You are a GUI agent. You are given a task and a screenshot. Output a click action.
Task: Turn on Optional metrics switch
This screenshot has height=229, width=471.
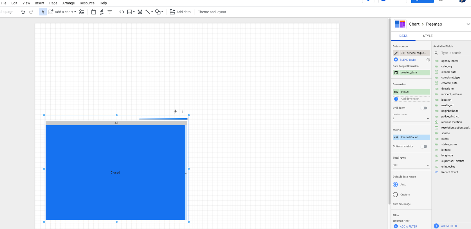pyautogui.click(x=424, y=147)
